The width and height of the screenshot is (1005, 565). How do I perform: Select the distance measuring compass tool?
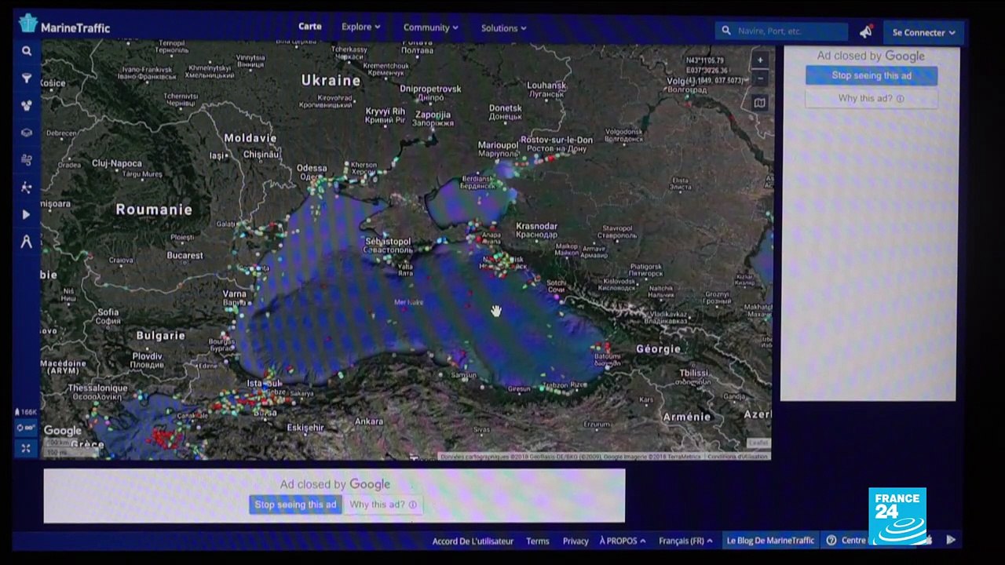tap(27, 242)
